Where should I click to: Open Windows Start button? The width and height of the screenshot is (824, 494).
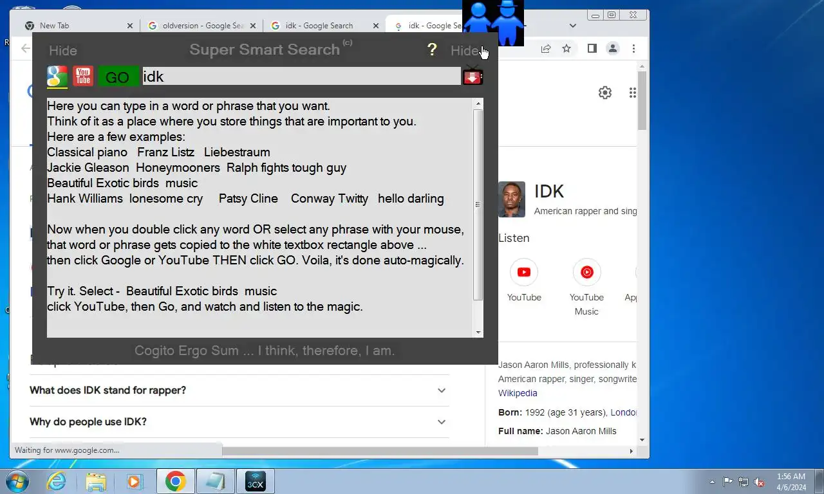pyautogui.click(x=17, y=481)
